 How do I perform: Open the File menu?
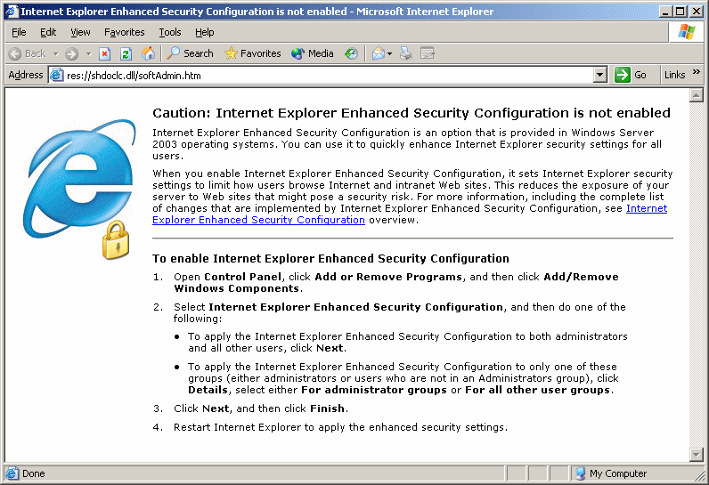(19, 32)
